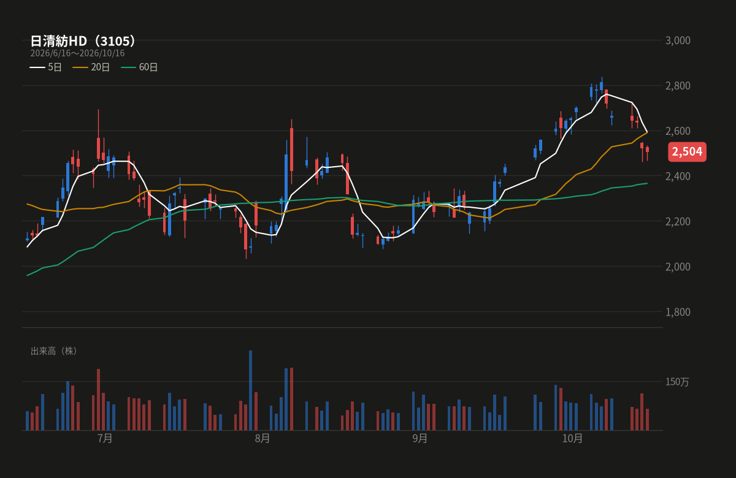
Task: Click the 2,600 price axis label
Action: [x=678, y=131]
